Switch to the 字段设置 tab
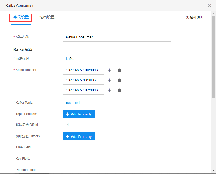Viewport: 216px width, 174px height. [21, 17]
